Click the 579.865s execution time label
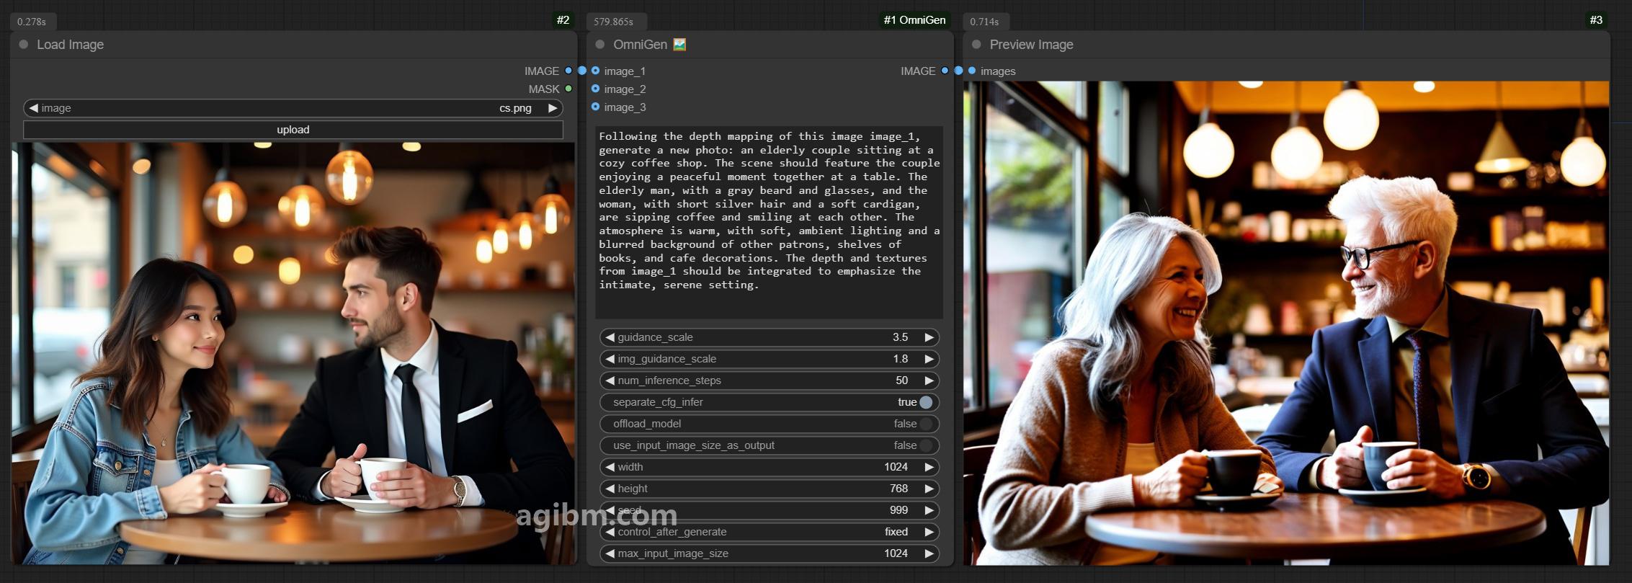 (613, 22)
